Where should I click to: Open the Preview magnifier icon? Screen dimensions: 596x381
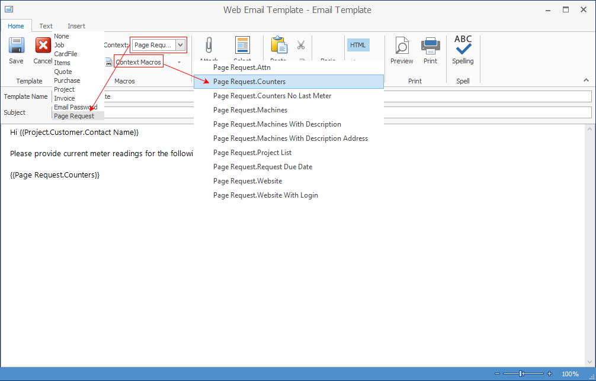point(402,45)
